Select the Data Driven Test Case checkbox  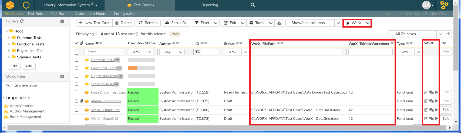pyautogui.click(x=76, y=92)
